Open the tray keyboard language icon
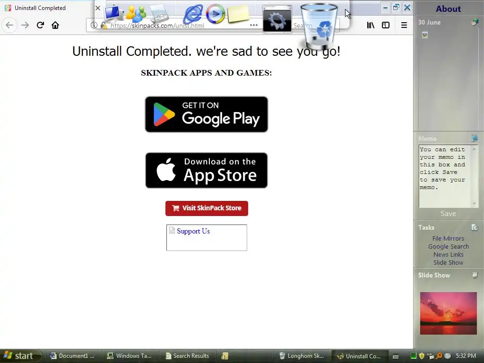 click(x=396, y=356)
